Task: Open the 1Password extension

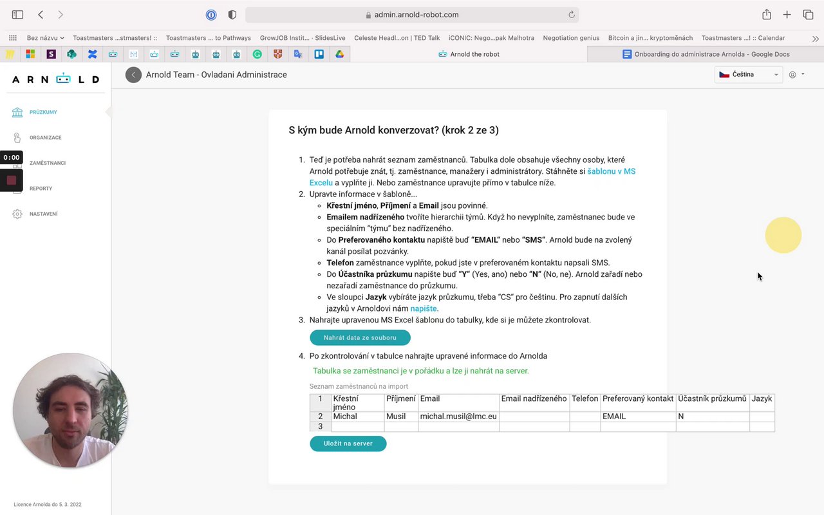Action: (211, 14)
